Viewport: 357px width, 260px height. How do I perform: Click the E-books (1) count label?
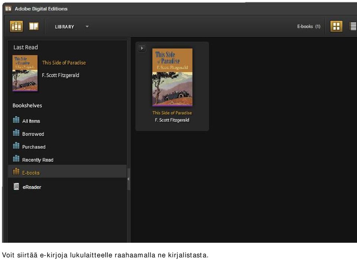click(309, 26)
